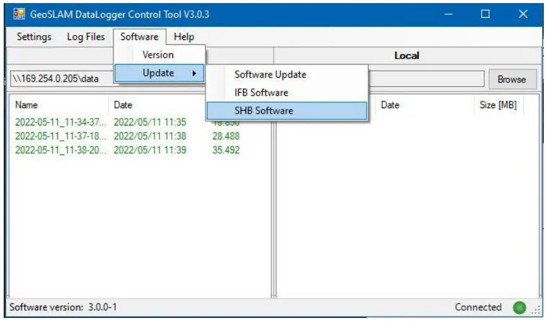Click Software version 3.0.0-1 status text
The width and height of the screenshot is (545, 321).
coord(63,307)
